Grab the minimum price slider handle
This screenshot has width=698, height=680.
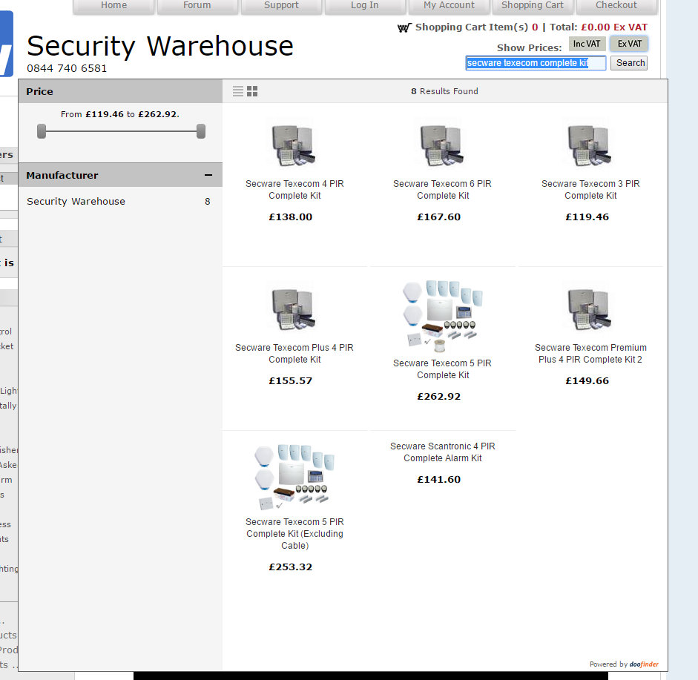coord(42,131)
